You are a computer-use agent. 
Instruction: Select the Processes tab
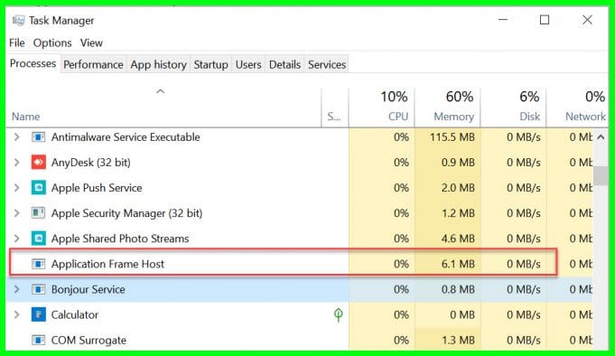[33, 63]
